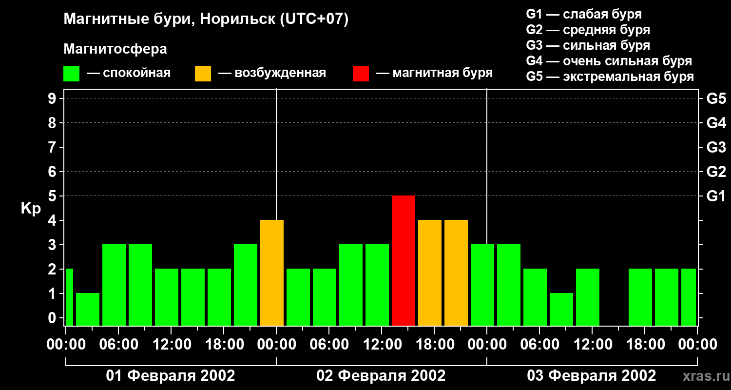Click the 'G1 — слабая буря' line
This screenshot has height=390, width=731.
[x=584, y=14]
